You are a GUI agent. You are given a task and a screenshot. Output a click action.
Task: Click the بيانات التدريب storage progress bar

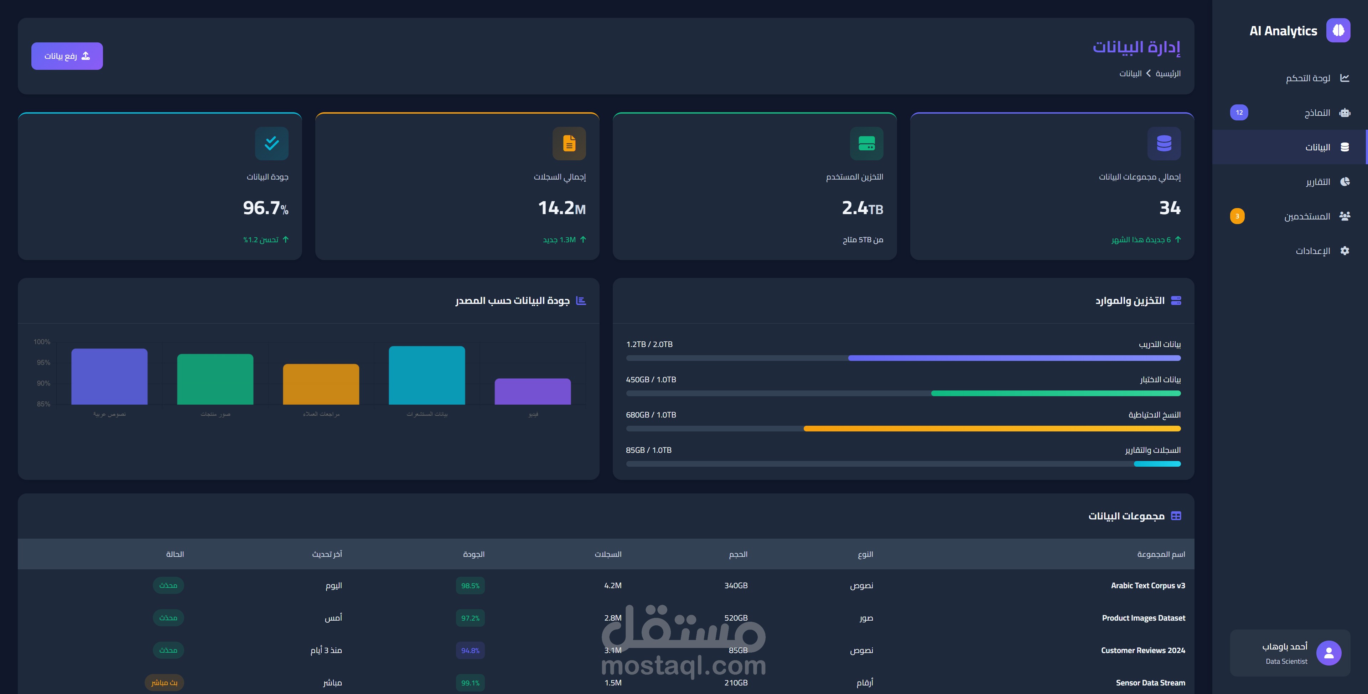pos(903,358)
